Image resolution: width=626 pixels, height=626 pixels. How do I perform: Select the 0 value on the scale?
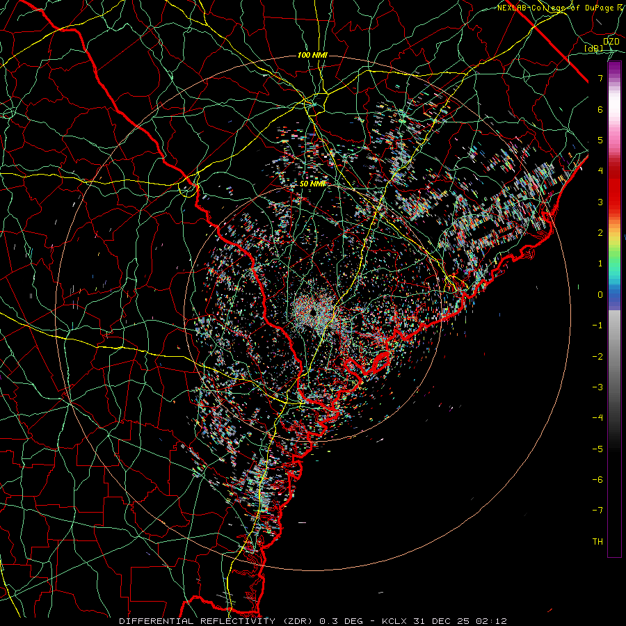[x=600, y=295]
